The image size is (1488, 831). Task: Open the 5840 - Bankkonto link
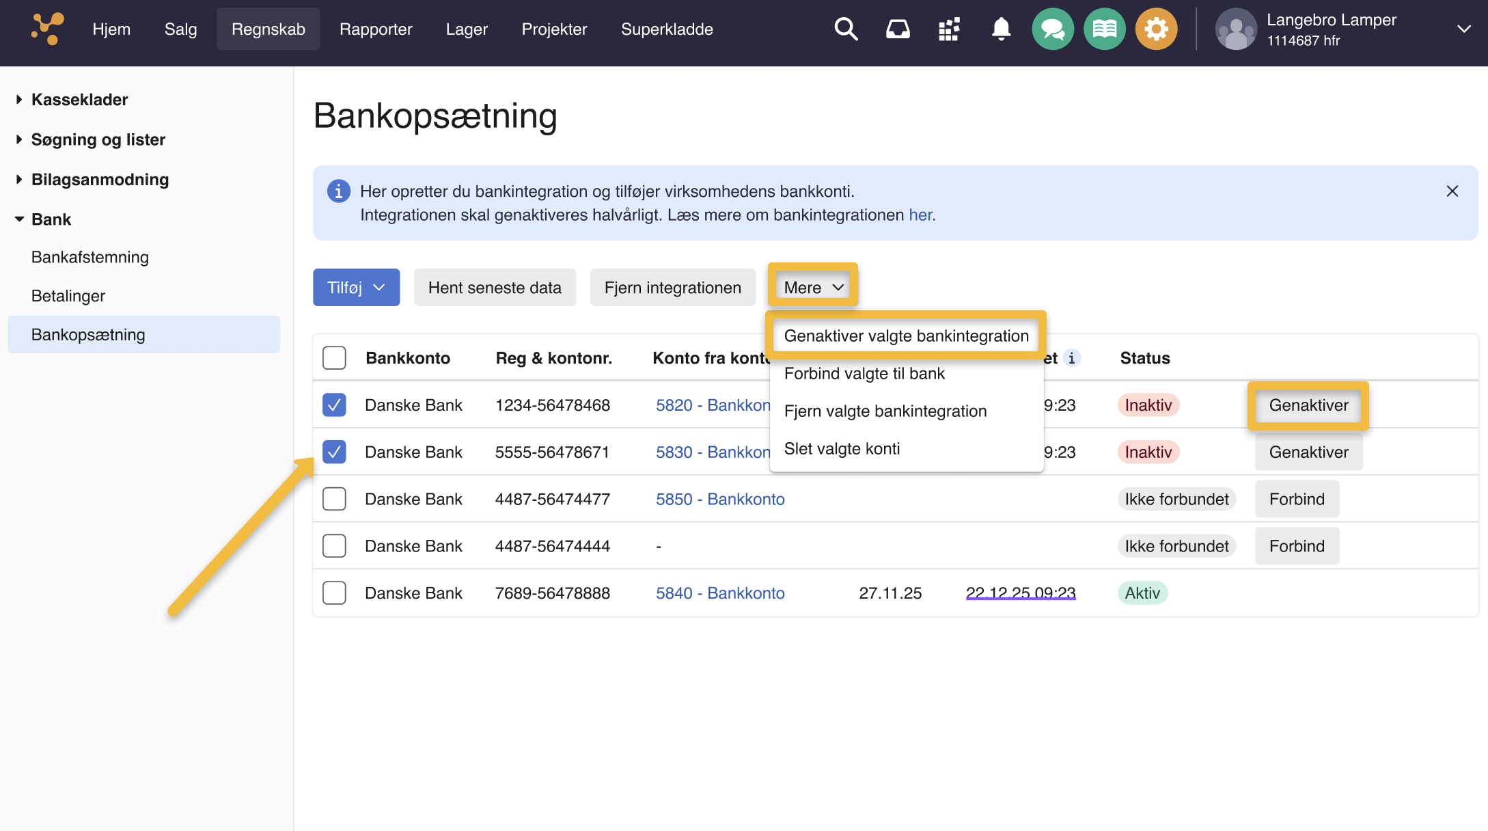720,593
